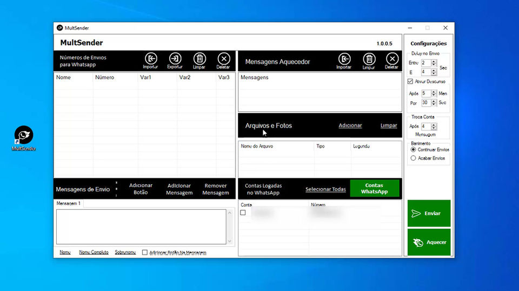Image resolution: width=519 pixels, height=291 pixels.
Task: Decrease Troca Conta Após value
Action: [x=434, y=128]
